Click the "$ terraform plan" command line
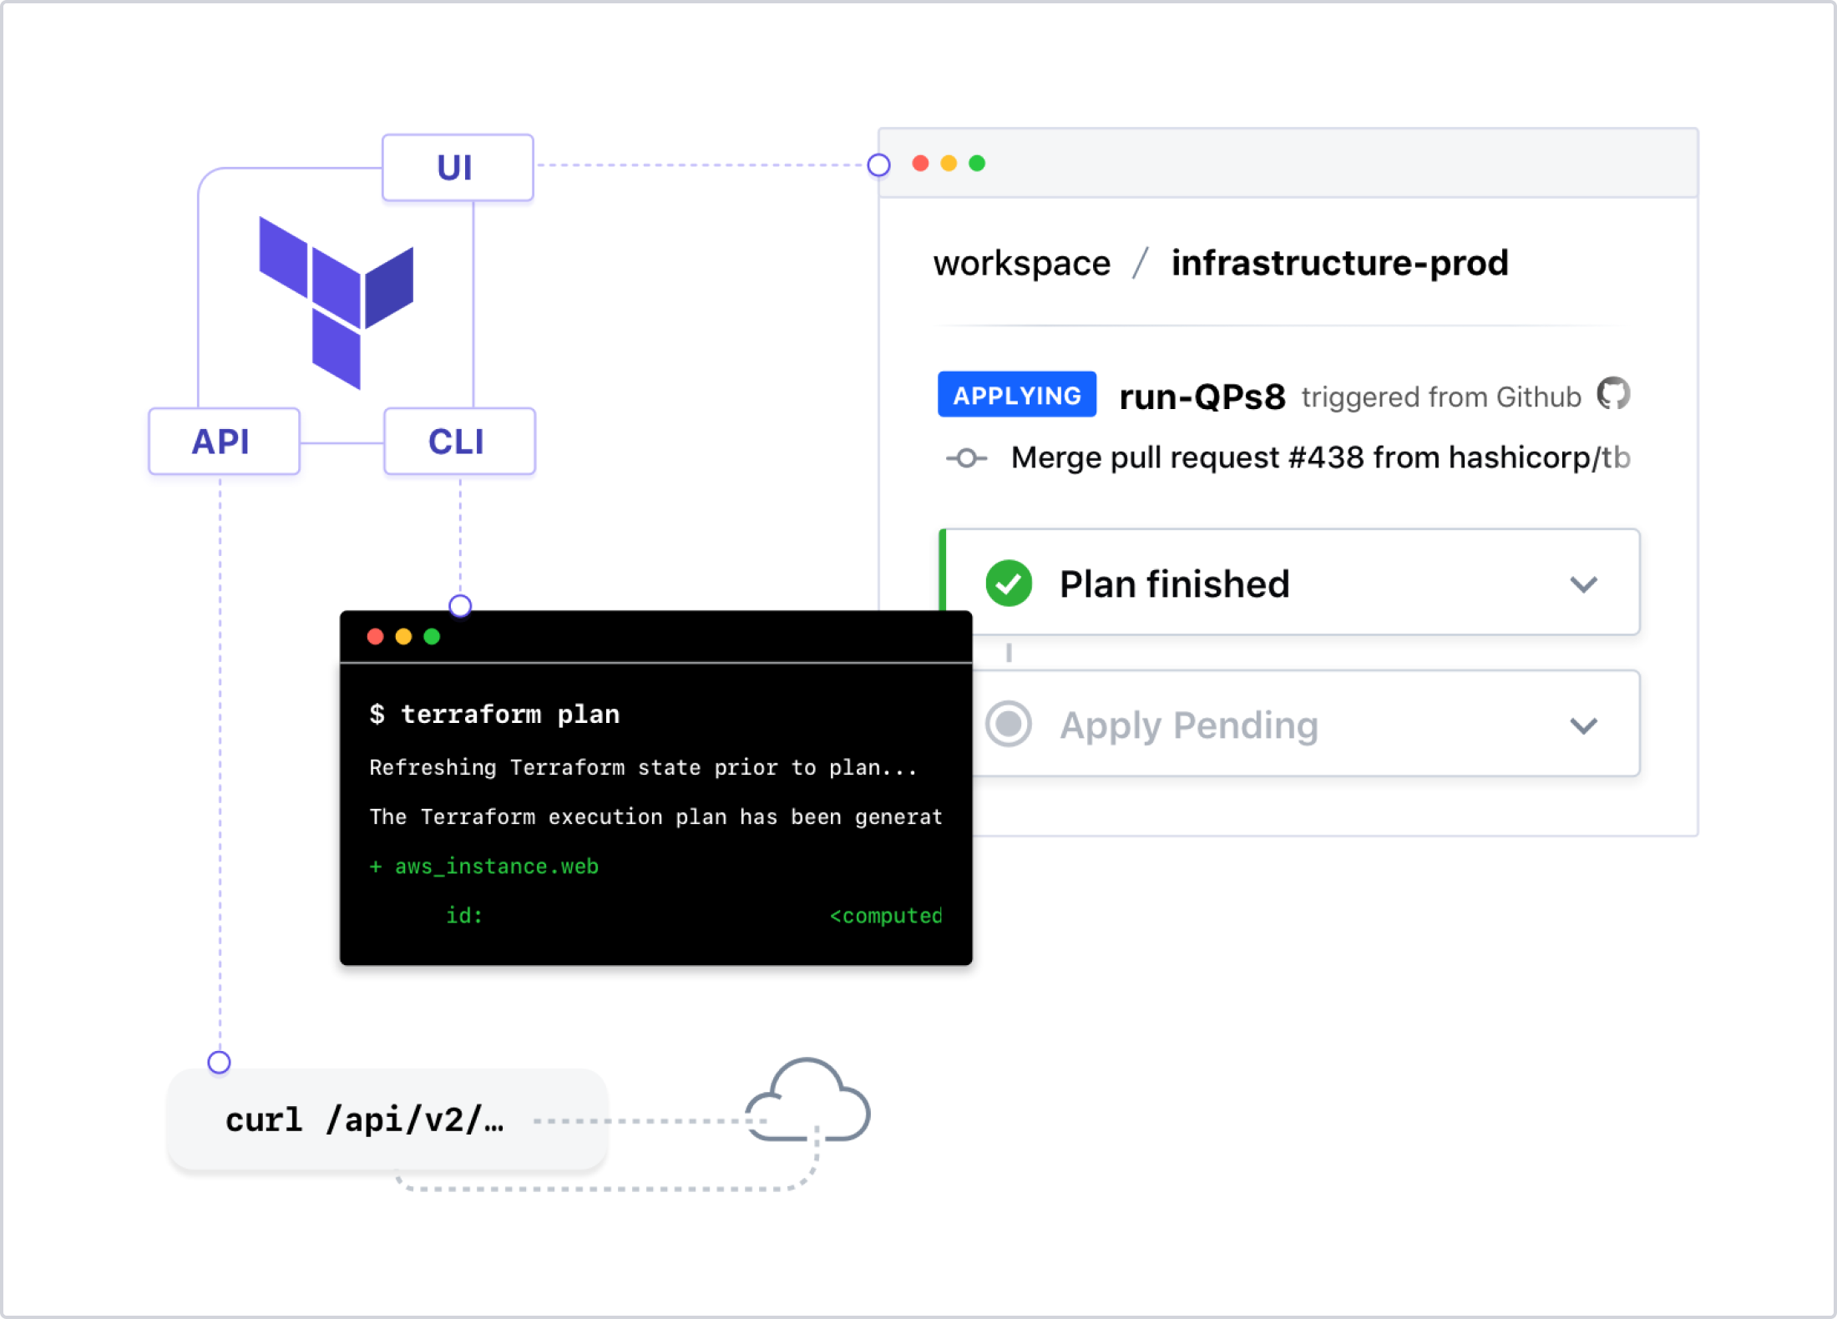Screen dimensions: 1837x1319 pyautogui.click(x=494, y=714)
